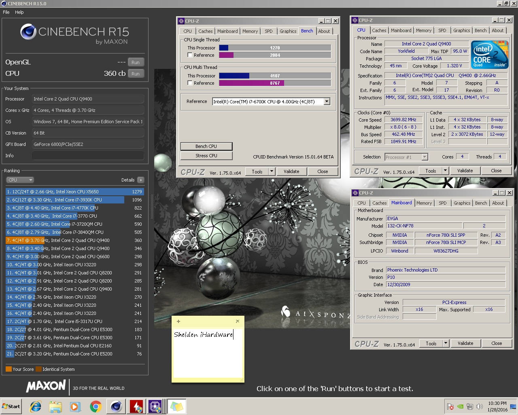Launch Windows Media Player from taskbar
This screenshot has width=518, height=415.
(x=75, y=406)
